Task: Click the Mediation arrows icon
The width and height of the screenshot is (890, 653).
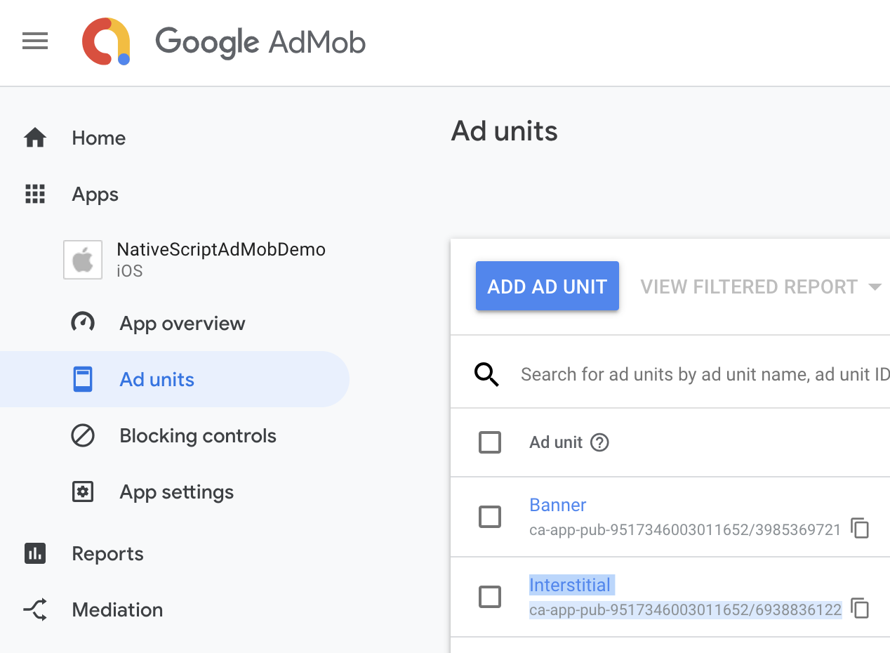Action: point(35,609)
